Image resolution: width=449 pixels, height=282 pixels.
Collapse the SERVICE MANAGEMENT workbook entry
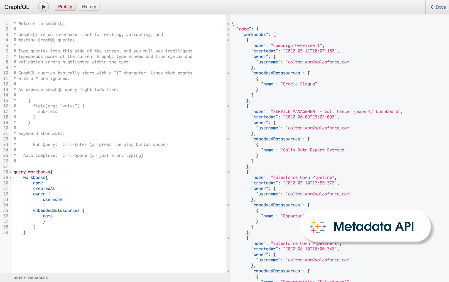point(228,106)
